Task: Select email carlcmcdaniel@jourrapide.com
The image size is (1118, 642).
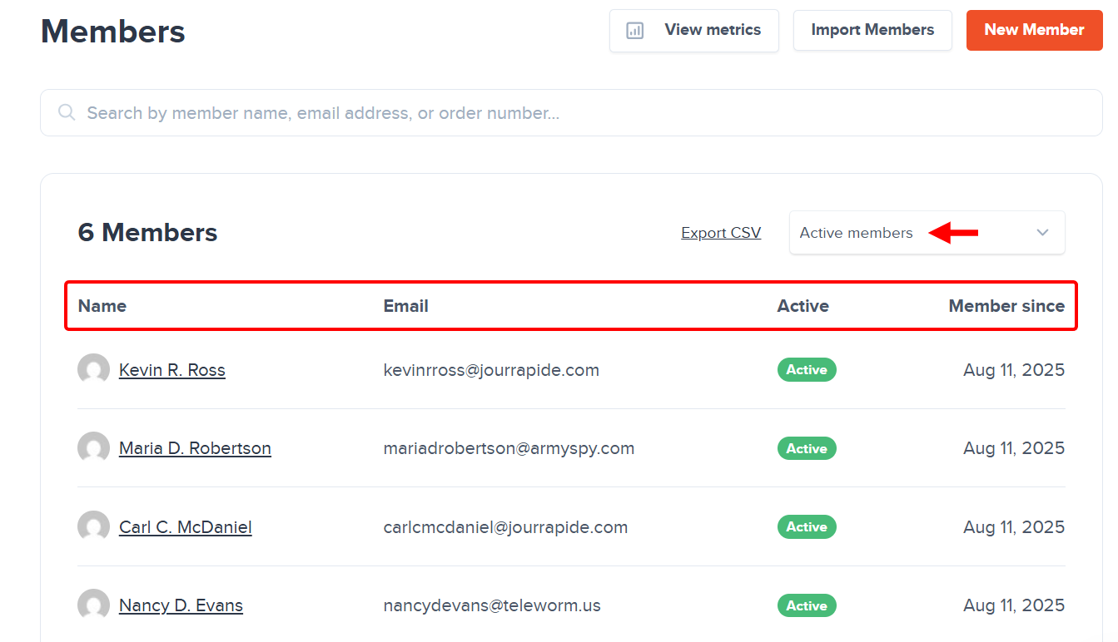Action: 505,527
